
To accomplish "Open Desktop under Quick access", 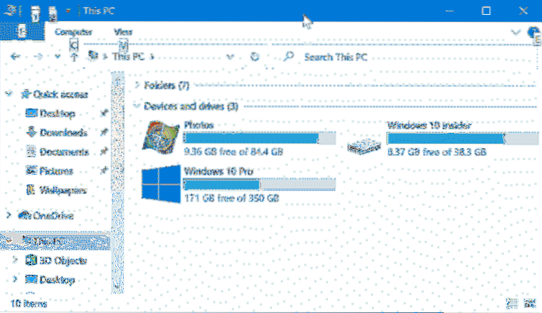I will tap(57, 113).
